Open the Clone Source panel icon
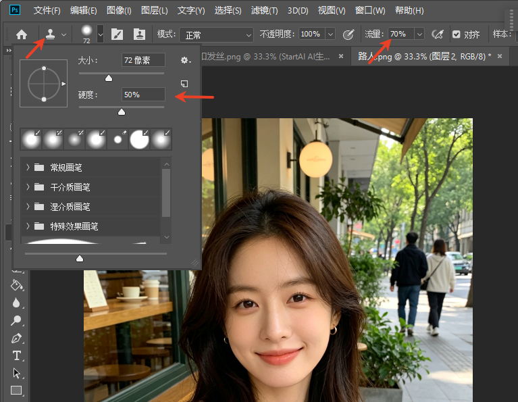Viewport: 518px width, 402px height. [x=139, y=34]
